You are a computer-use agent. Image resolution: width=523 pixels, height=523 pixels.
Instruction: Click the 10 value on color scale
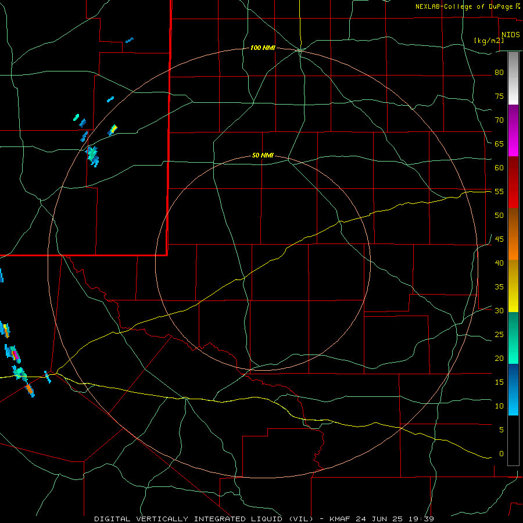499,406
